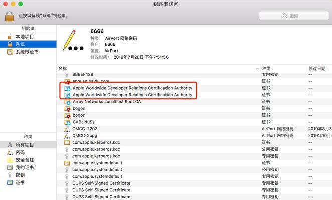Select the 6666 title in the detail pane
Screen dimensions: 332x200
97,31
